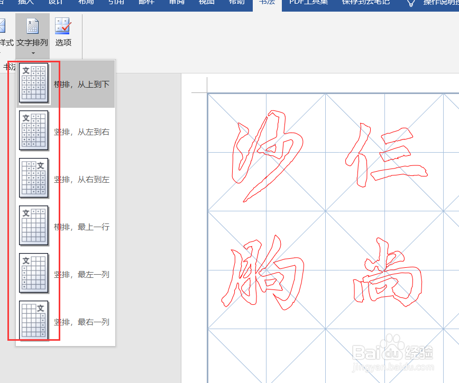459x383 pixels.
Task: Select the 竖排，从左到右 layout thumbnail
Action: [x=34, y=130]
